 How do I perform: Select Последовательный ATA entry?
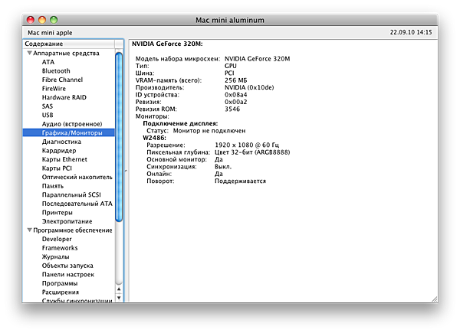[77, 204]
